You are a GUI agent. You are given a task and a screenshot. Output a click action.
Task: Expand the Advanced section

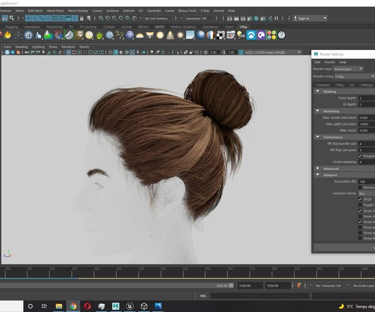[x=317, y=168]
